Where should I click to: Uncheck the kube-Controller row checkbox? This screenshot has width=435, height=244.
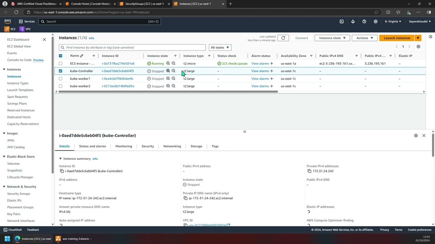(60, 71)
